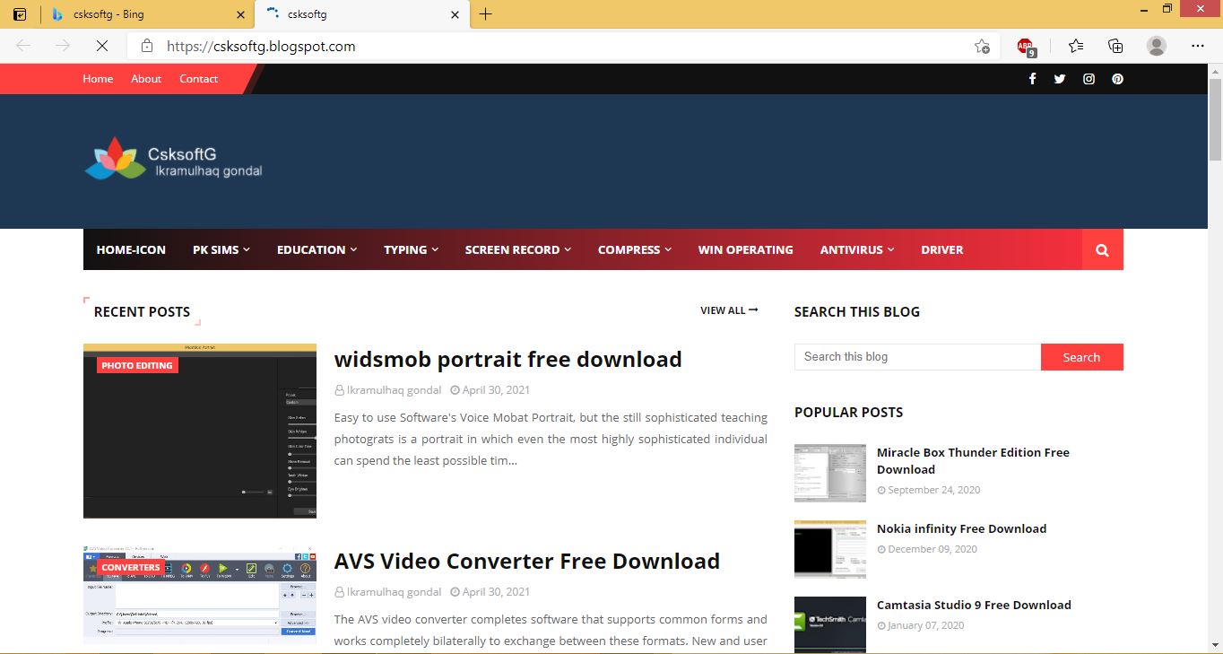Close the csksoftg blog tab

455,14
